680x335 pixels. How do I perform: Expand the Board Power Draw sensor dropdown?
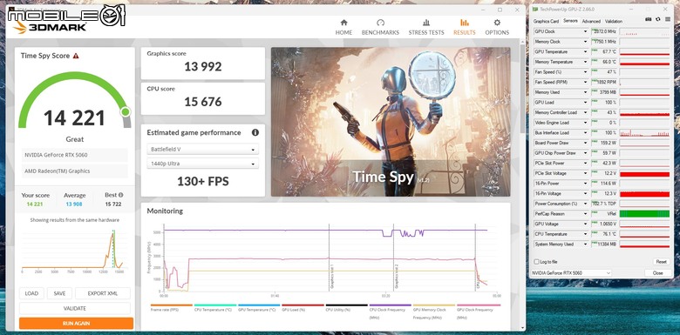pos(586,143)
